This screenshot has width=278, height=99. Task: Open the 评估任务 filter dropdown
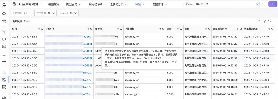[x=46, y=13]
